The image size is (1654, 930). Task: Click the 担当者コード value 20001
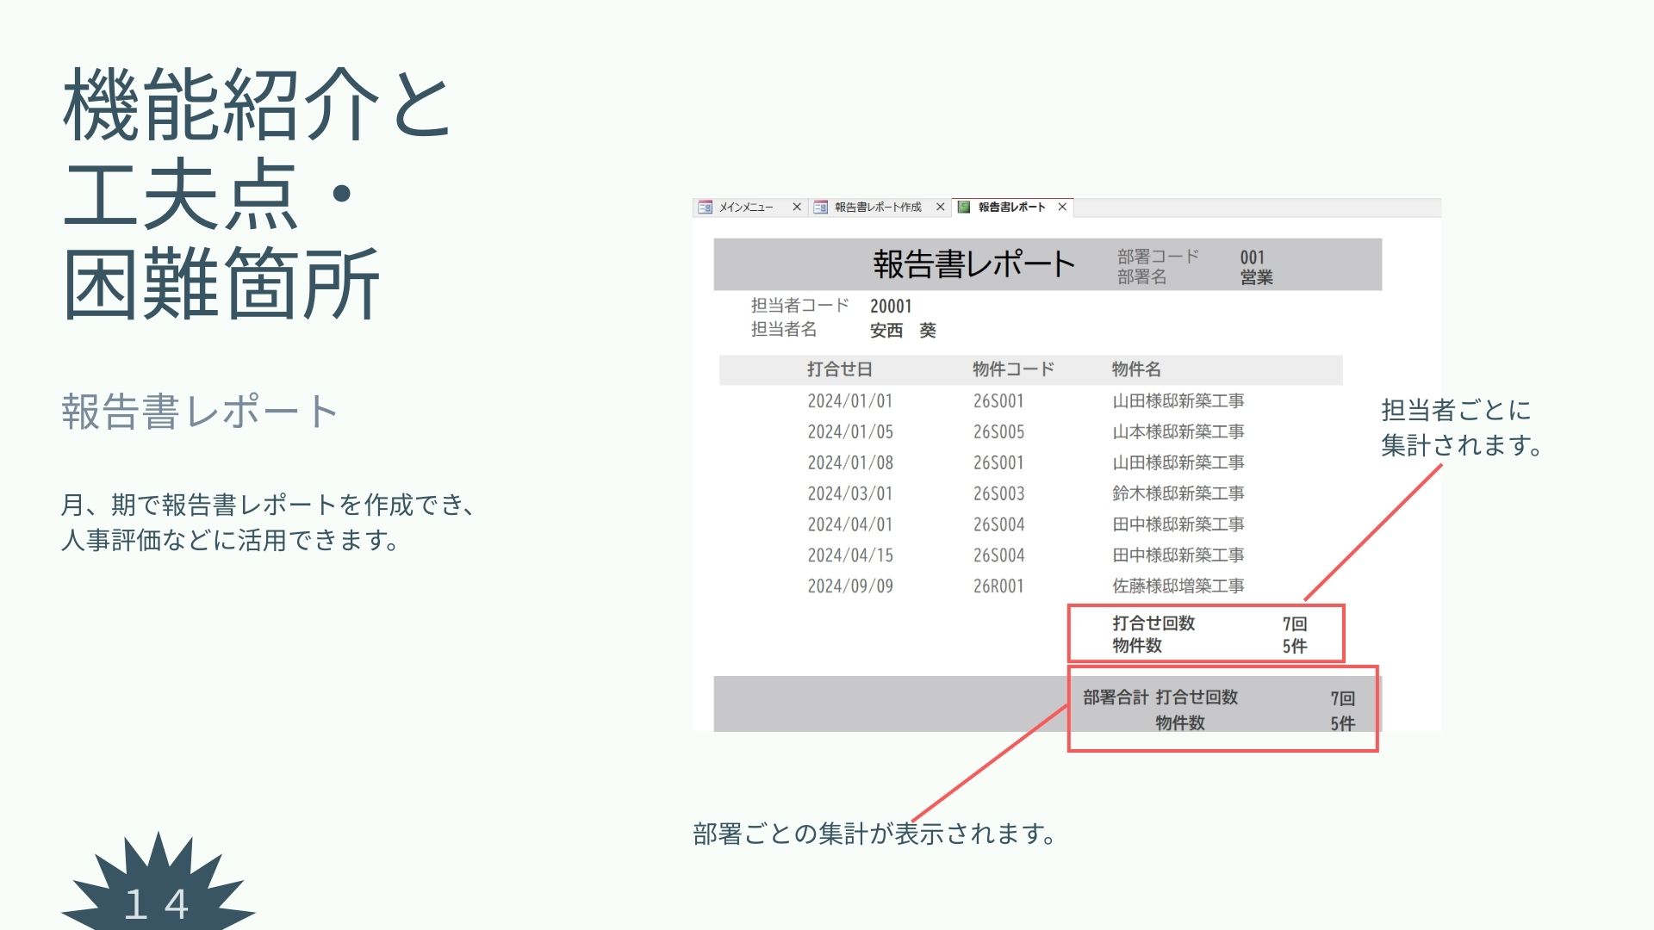coord(891,307)
